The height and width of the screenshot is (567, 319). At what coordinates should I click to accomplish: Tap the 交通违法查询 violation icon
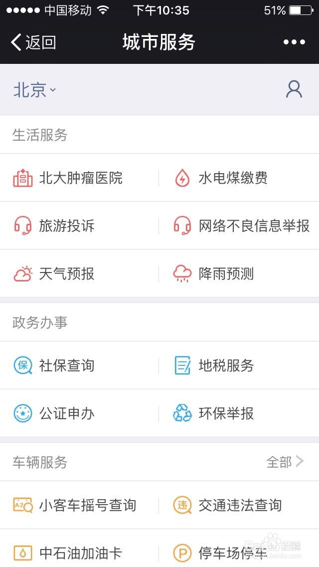pyautogui.click(x=182, y=506)
